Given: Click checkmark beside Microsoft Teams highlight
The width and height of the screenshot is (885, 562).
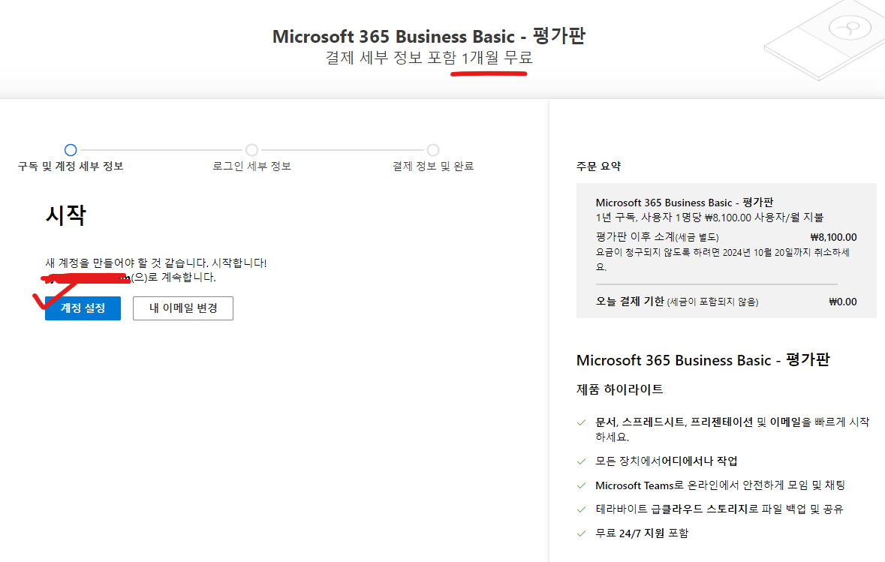Looking at the screenshot, I should pyautogui.click(x=581, y=485).
